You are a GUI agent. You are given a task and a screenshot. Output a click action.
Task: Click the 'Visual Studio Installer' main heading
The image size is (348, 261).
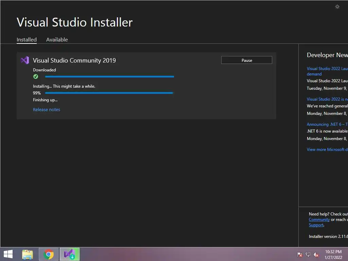pos(74,22)
